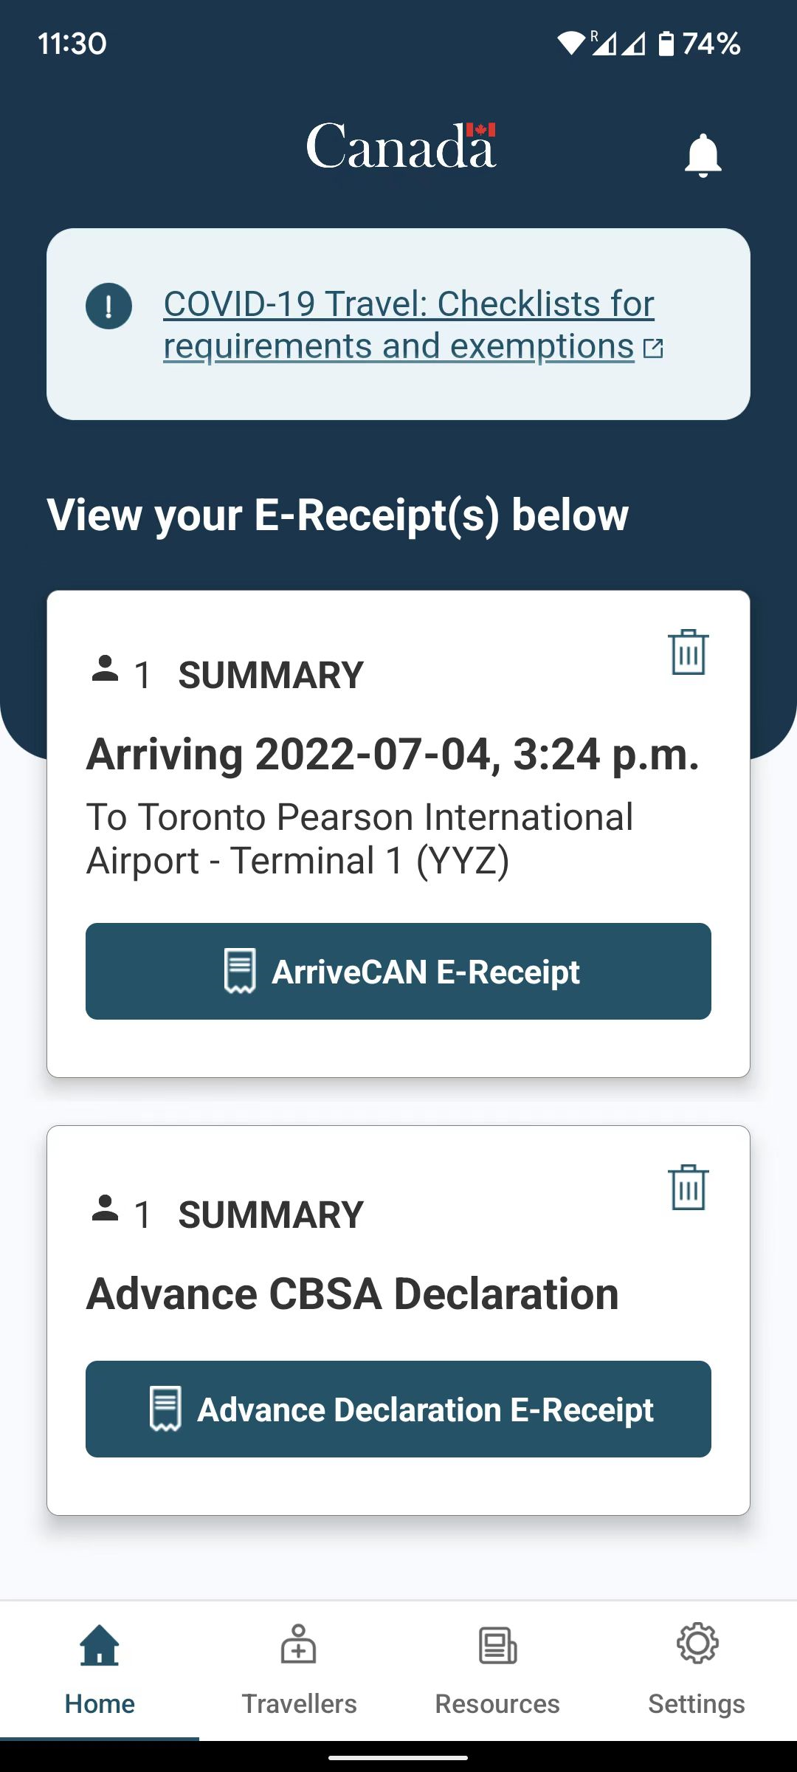This screenshot has width=797, height=1772.
Task: Tap the exclamation info icon in the COVID-19 banner
Action: [108, 306]
